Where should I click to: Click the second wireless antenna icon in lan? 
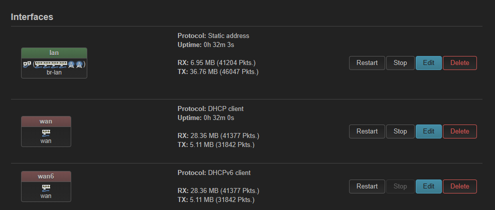tap(79, 64)
